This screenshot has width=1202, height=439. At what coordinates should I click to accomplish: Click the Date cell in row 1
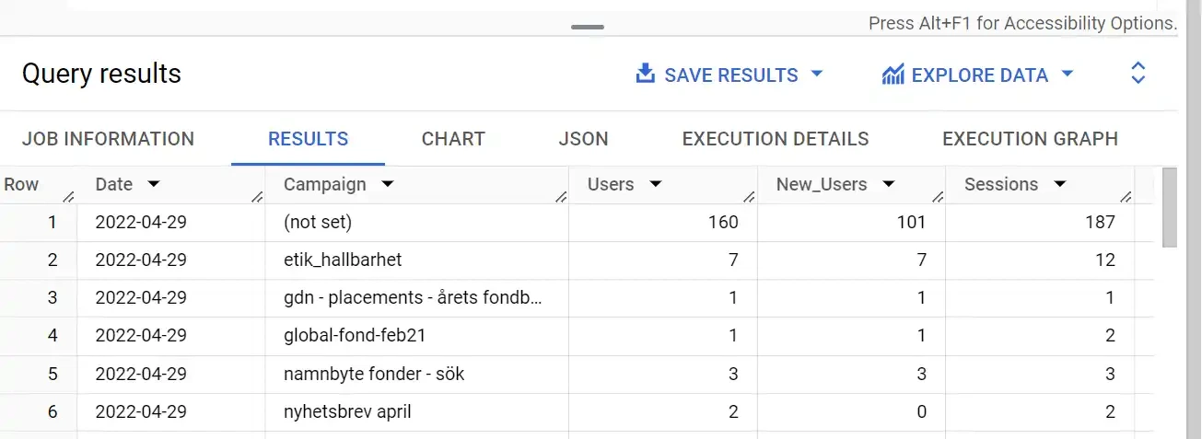[x=171, y=222]
